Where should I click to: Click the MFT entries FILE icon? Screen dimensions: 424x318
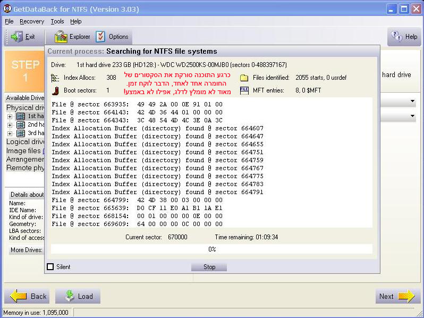point(244,90)
